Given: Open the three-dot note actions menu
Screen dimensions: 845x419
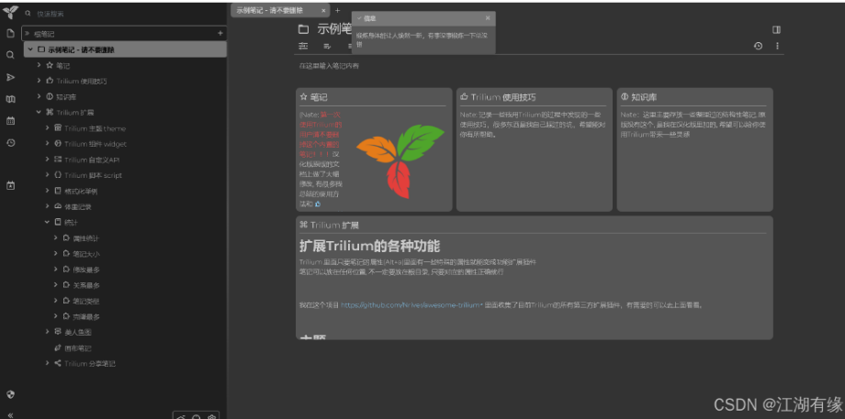Looking at the screenshot, I should pos(777,46).
